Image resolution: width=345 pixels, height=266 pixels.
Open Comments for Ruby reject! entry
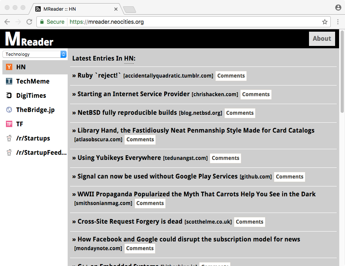point(231,76)
